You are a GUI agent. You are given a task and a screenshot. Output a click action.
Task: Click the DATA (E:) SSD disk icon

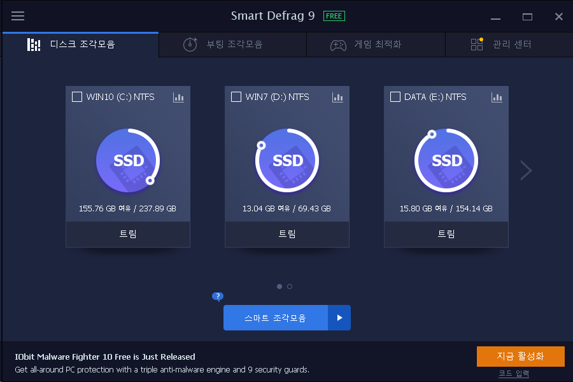[446, 160]
